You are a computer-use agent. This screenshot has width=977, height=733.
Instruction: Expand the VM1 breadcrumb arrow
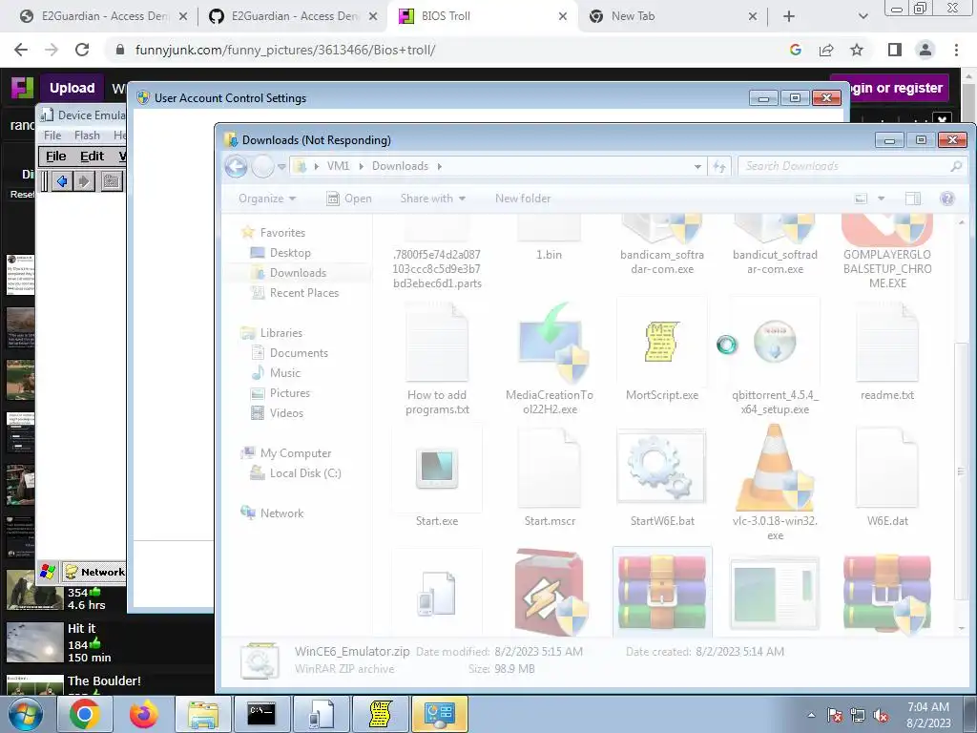point(361,166)
